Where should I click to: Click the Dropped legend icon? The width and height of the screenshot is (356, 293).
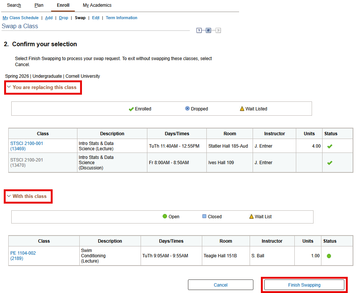[x=188, y=109]
